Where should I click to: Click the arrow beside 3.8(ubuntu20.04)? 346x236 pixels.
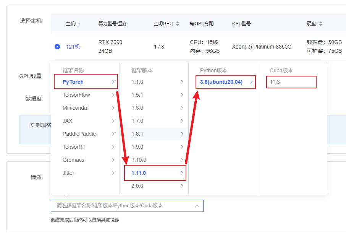(251, 82)
